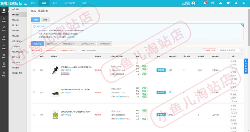Open the 高级搜索 side panel
The height and width of the screenshot is (132, 250).
click(245, 66)
